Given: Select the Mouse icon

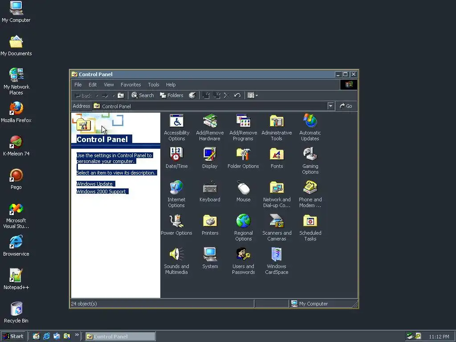Looking at the screenshot, I should 244,191.
